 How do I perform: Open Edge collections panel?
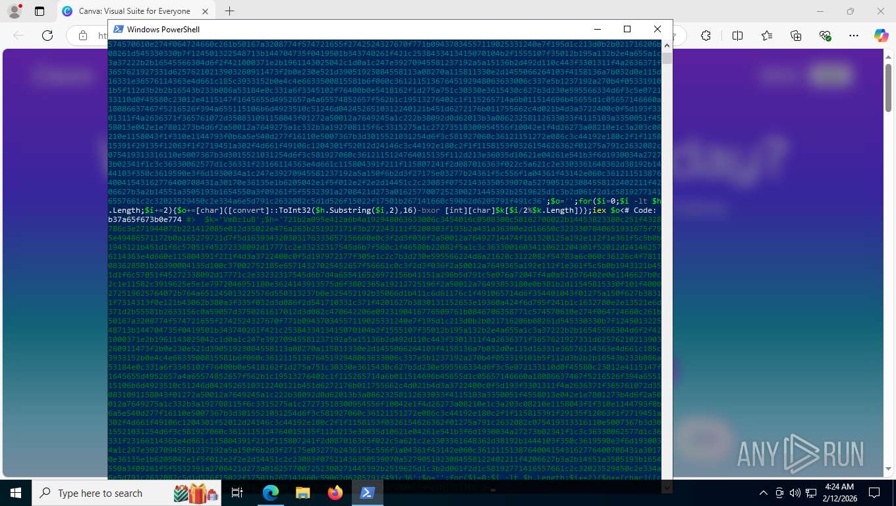click(796, 36)
